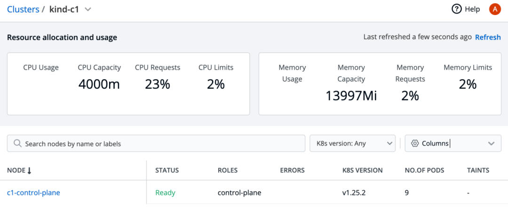The width and height of the screenshot is (508, 211).
Task: Select the NO.OF PODS column header
Action: pyautogui.click(x=424, y=170)
